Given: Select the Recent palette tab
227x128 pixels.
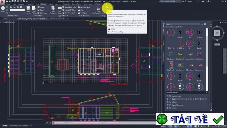Looking at the screenshot, I should pos(164,42).
